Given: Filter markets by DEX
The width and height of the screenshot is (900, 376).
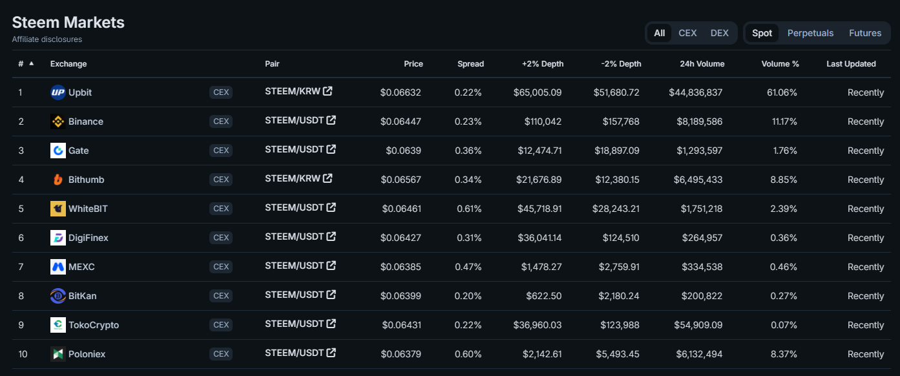Looking at the screenshot, I should (x=720, y=33).
